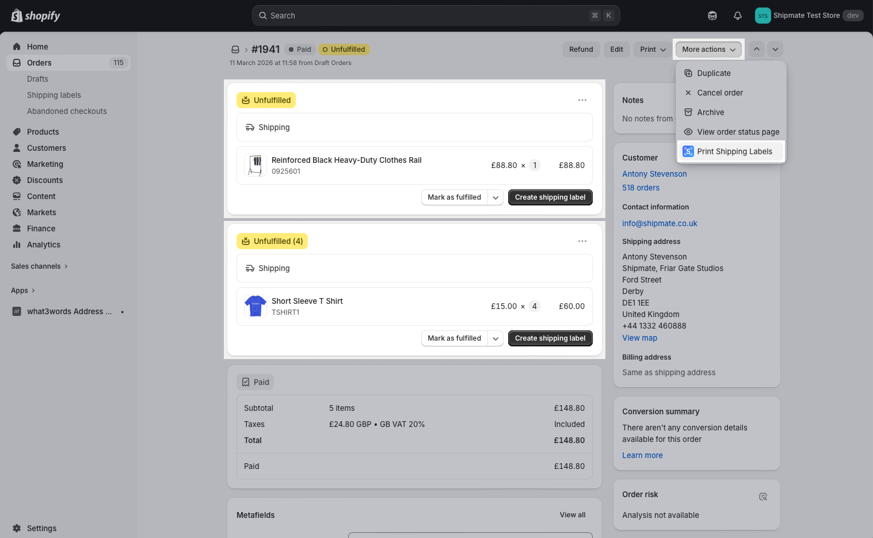
Task: Open the Finance section
Action: click(x=17, y=228)
